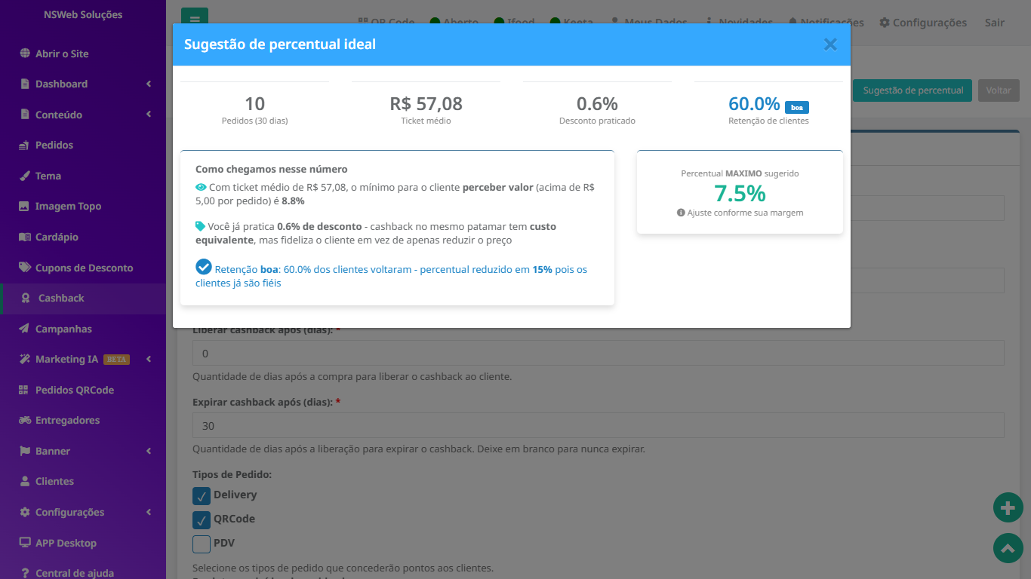Screen dimensions: 1031x579
Task: Uncheck the QRCode order type checkbox
Action: click(202, 519)
